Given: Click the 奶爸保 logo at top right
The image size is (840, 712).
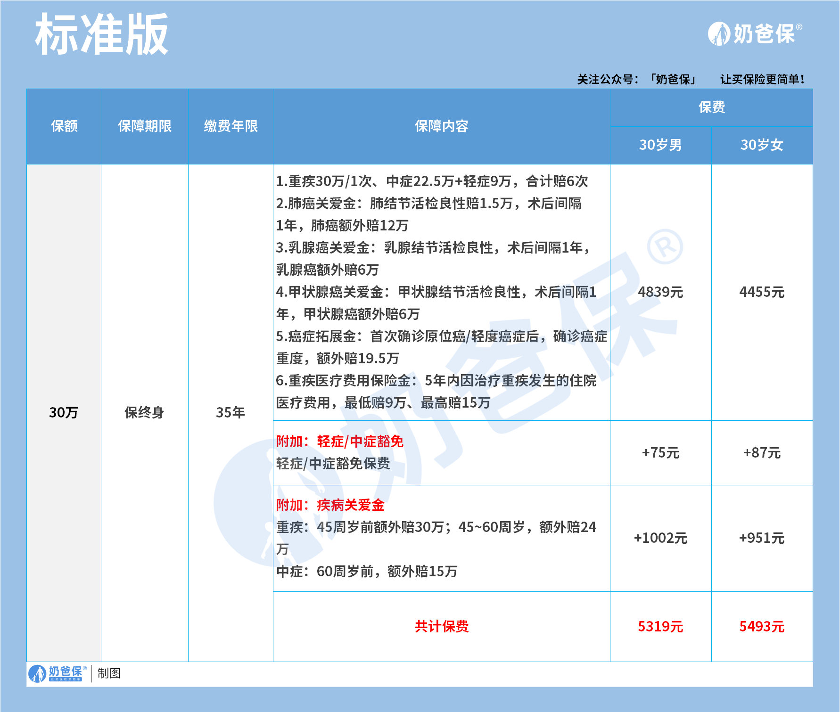Looking at the screenshot, I should 754,34.
